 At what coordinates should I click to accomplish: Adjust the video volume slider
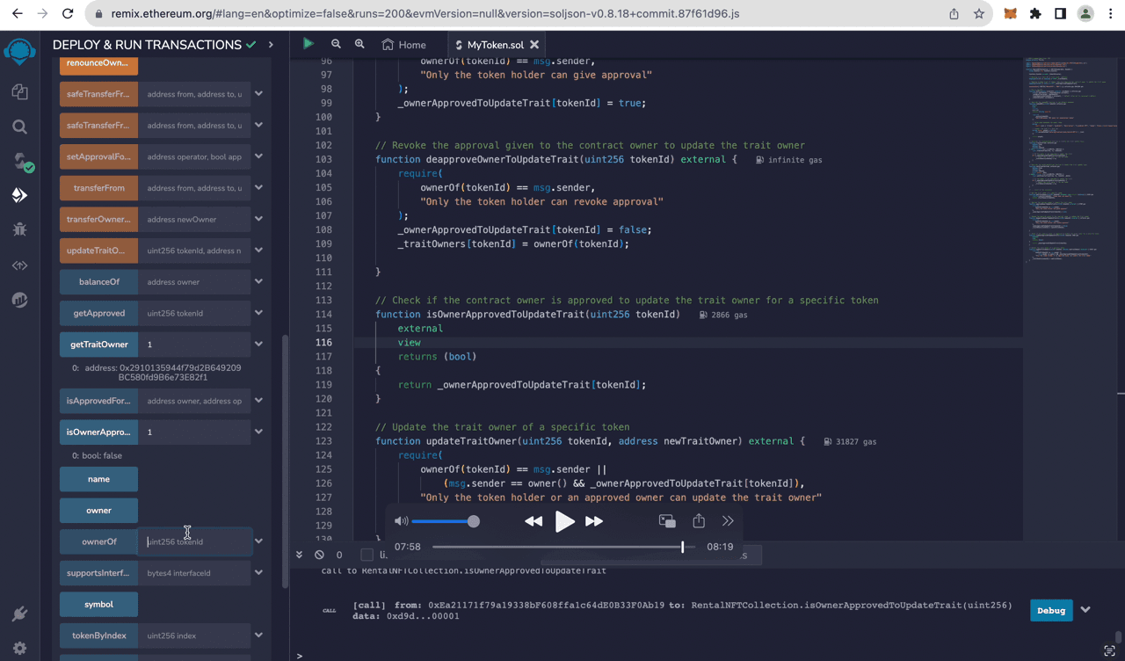pos(446,521)
